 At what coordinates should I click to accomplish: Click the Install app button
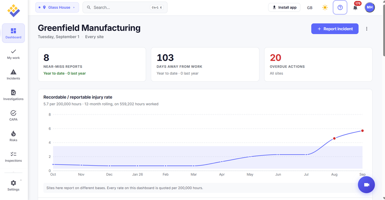[x=284, y=8]
